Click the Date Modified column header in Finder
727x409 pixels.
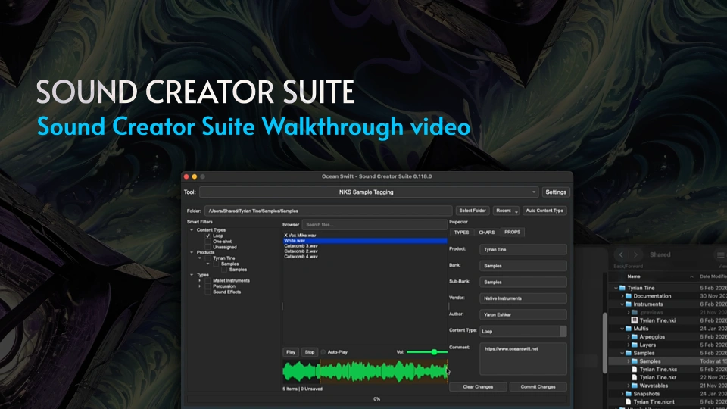click(713, 276)
